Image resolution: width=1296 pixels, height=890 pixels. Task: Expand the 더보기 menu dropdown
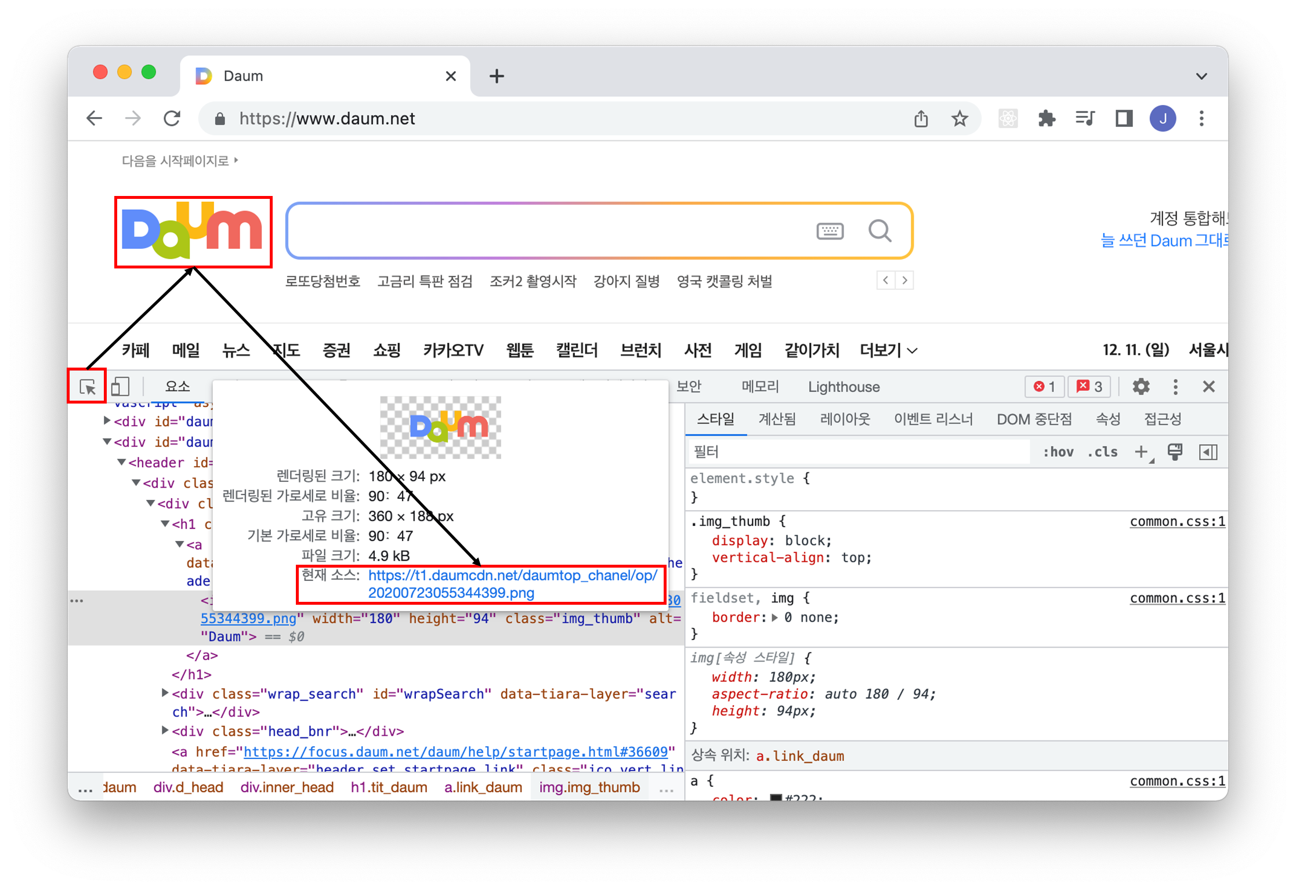(888, 350)
